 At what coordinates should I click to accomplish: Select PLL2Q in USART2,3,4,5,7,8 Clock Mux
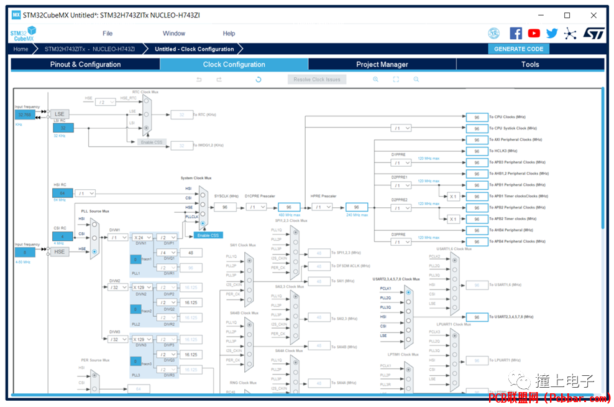(x=408, y=302)
